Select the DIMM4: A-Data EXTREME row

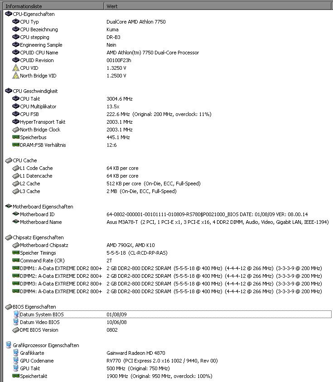tap(168, 291)
